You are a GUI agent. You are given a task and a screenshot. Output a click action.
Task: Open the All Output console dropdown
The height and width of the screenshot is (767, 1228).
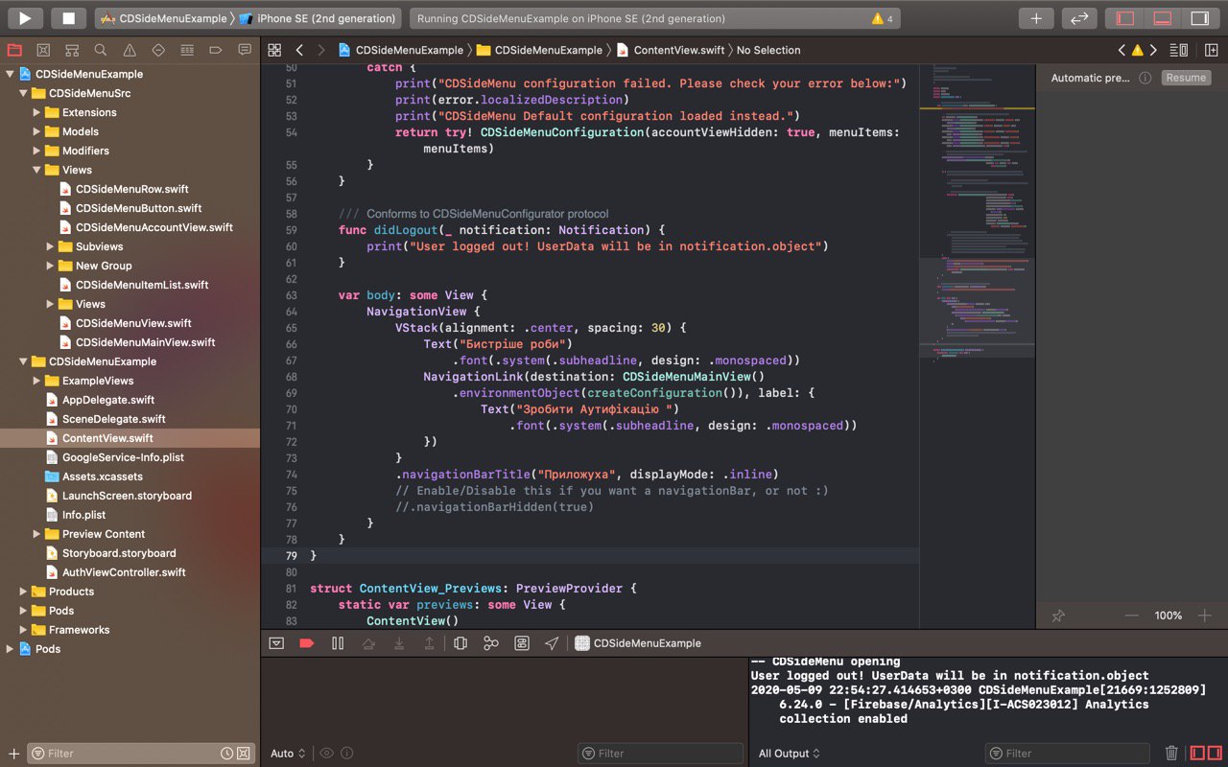pos(790,754)
